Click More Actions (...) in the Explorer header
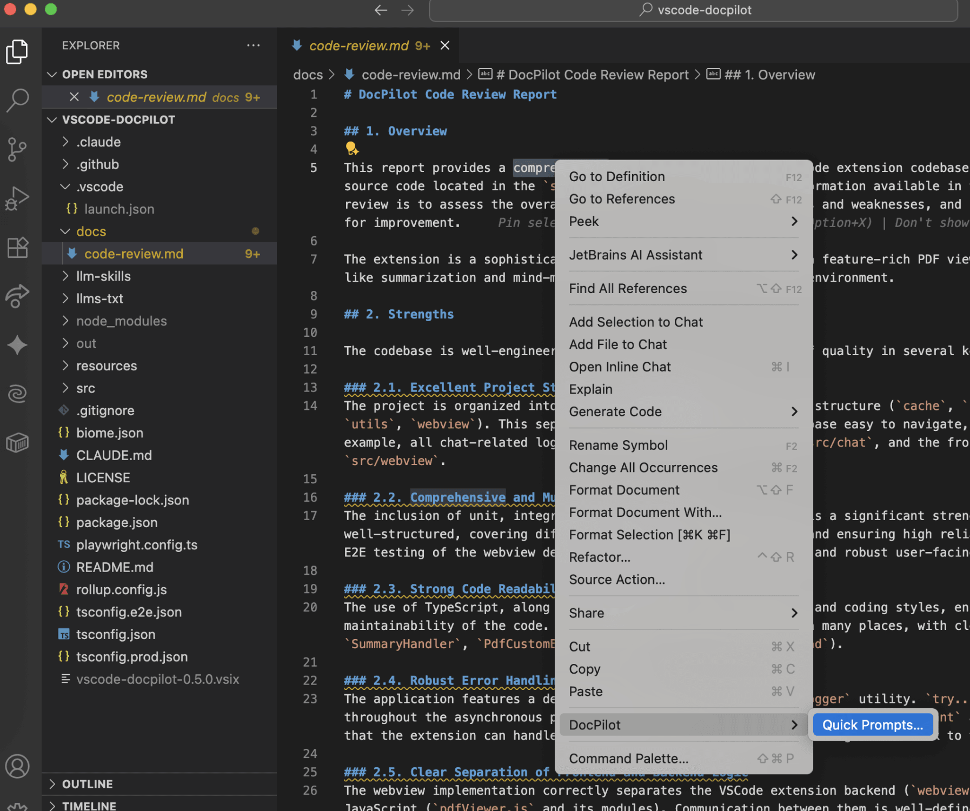Image resolution: width=970 pixels, height=811 pixels. (254, 45)
